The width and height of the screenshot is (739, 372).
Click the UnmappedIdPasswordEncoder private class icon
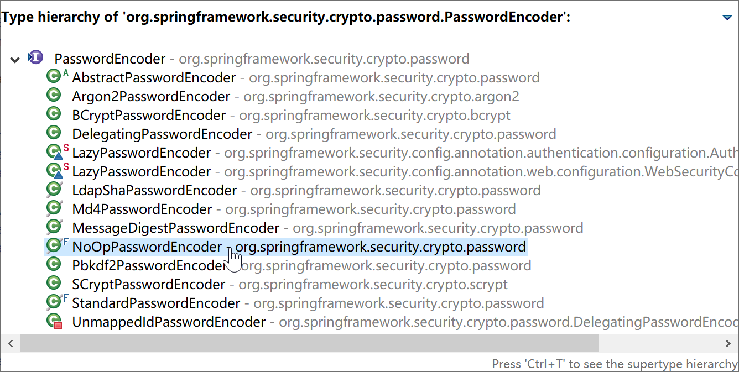tap(54, 322)
